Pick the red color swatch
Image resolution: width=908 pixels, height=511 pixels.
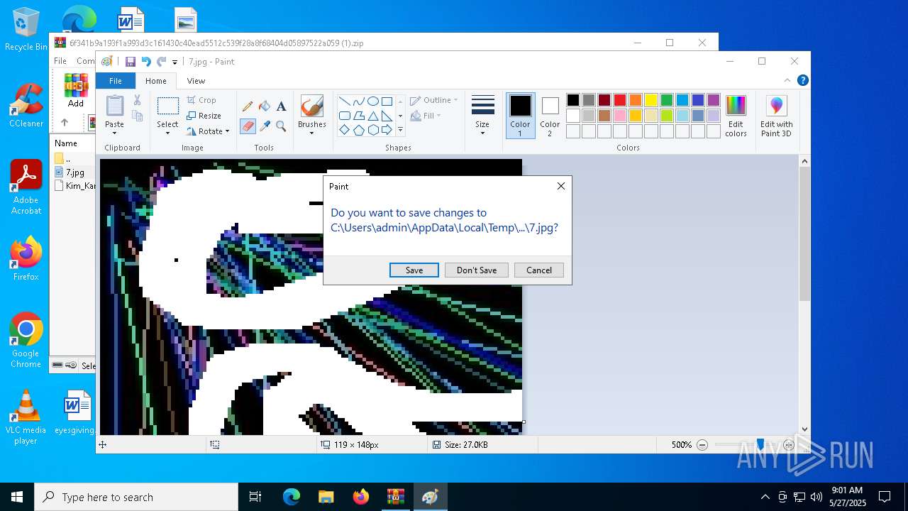[620, 100]
